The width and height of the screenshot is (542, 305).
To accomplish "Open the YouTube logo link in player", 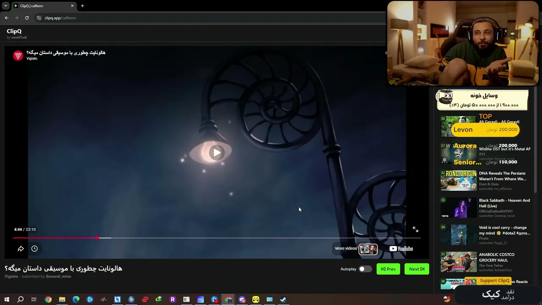I will tap(401, 249).
